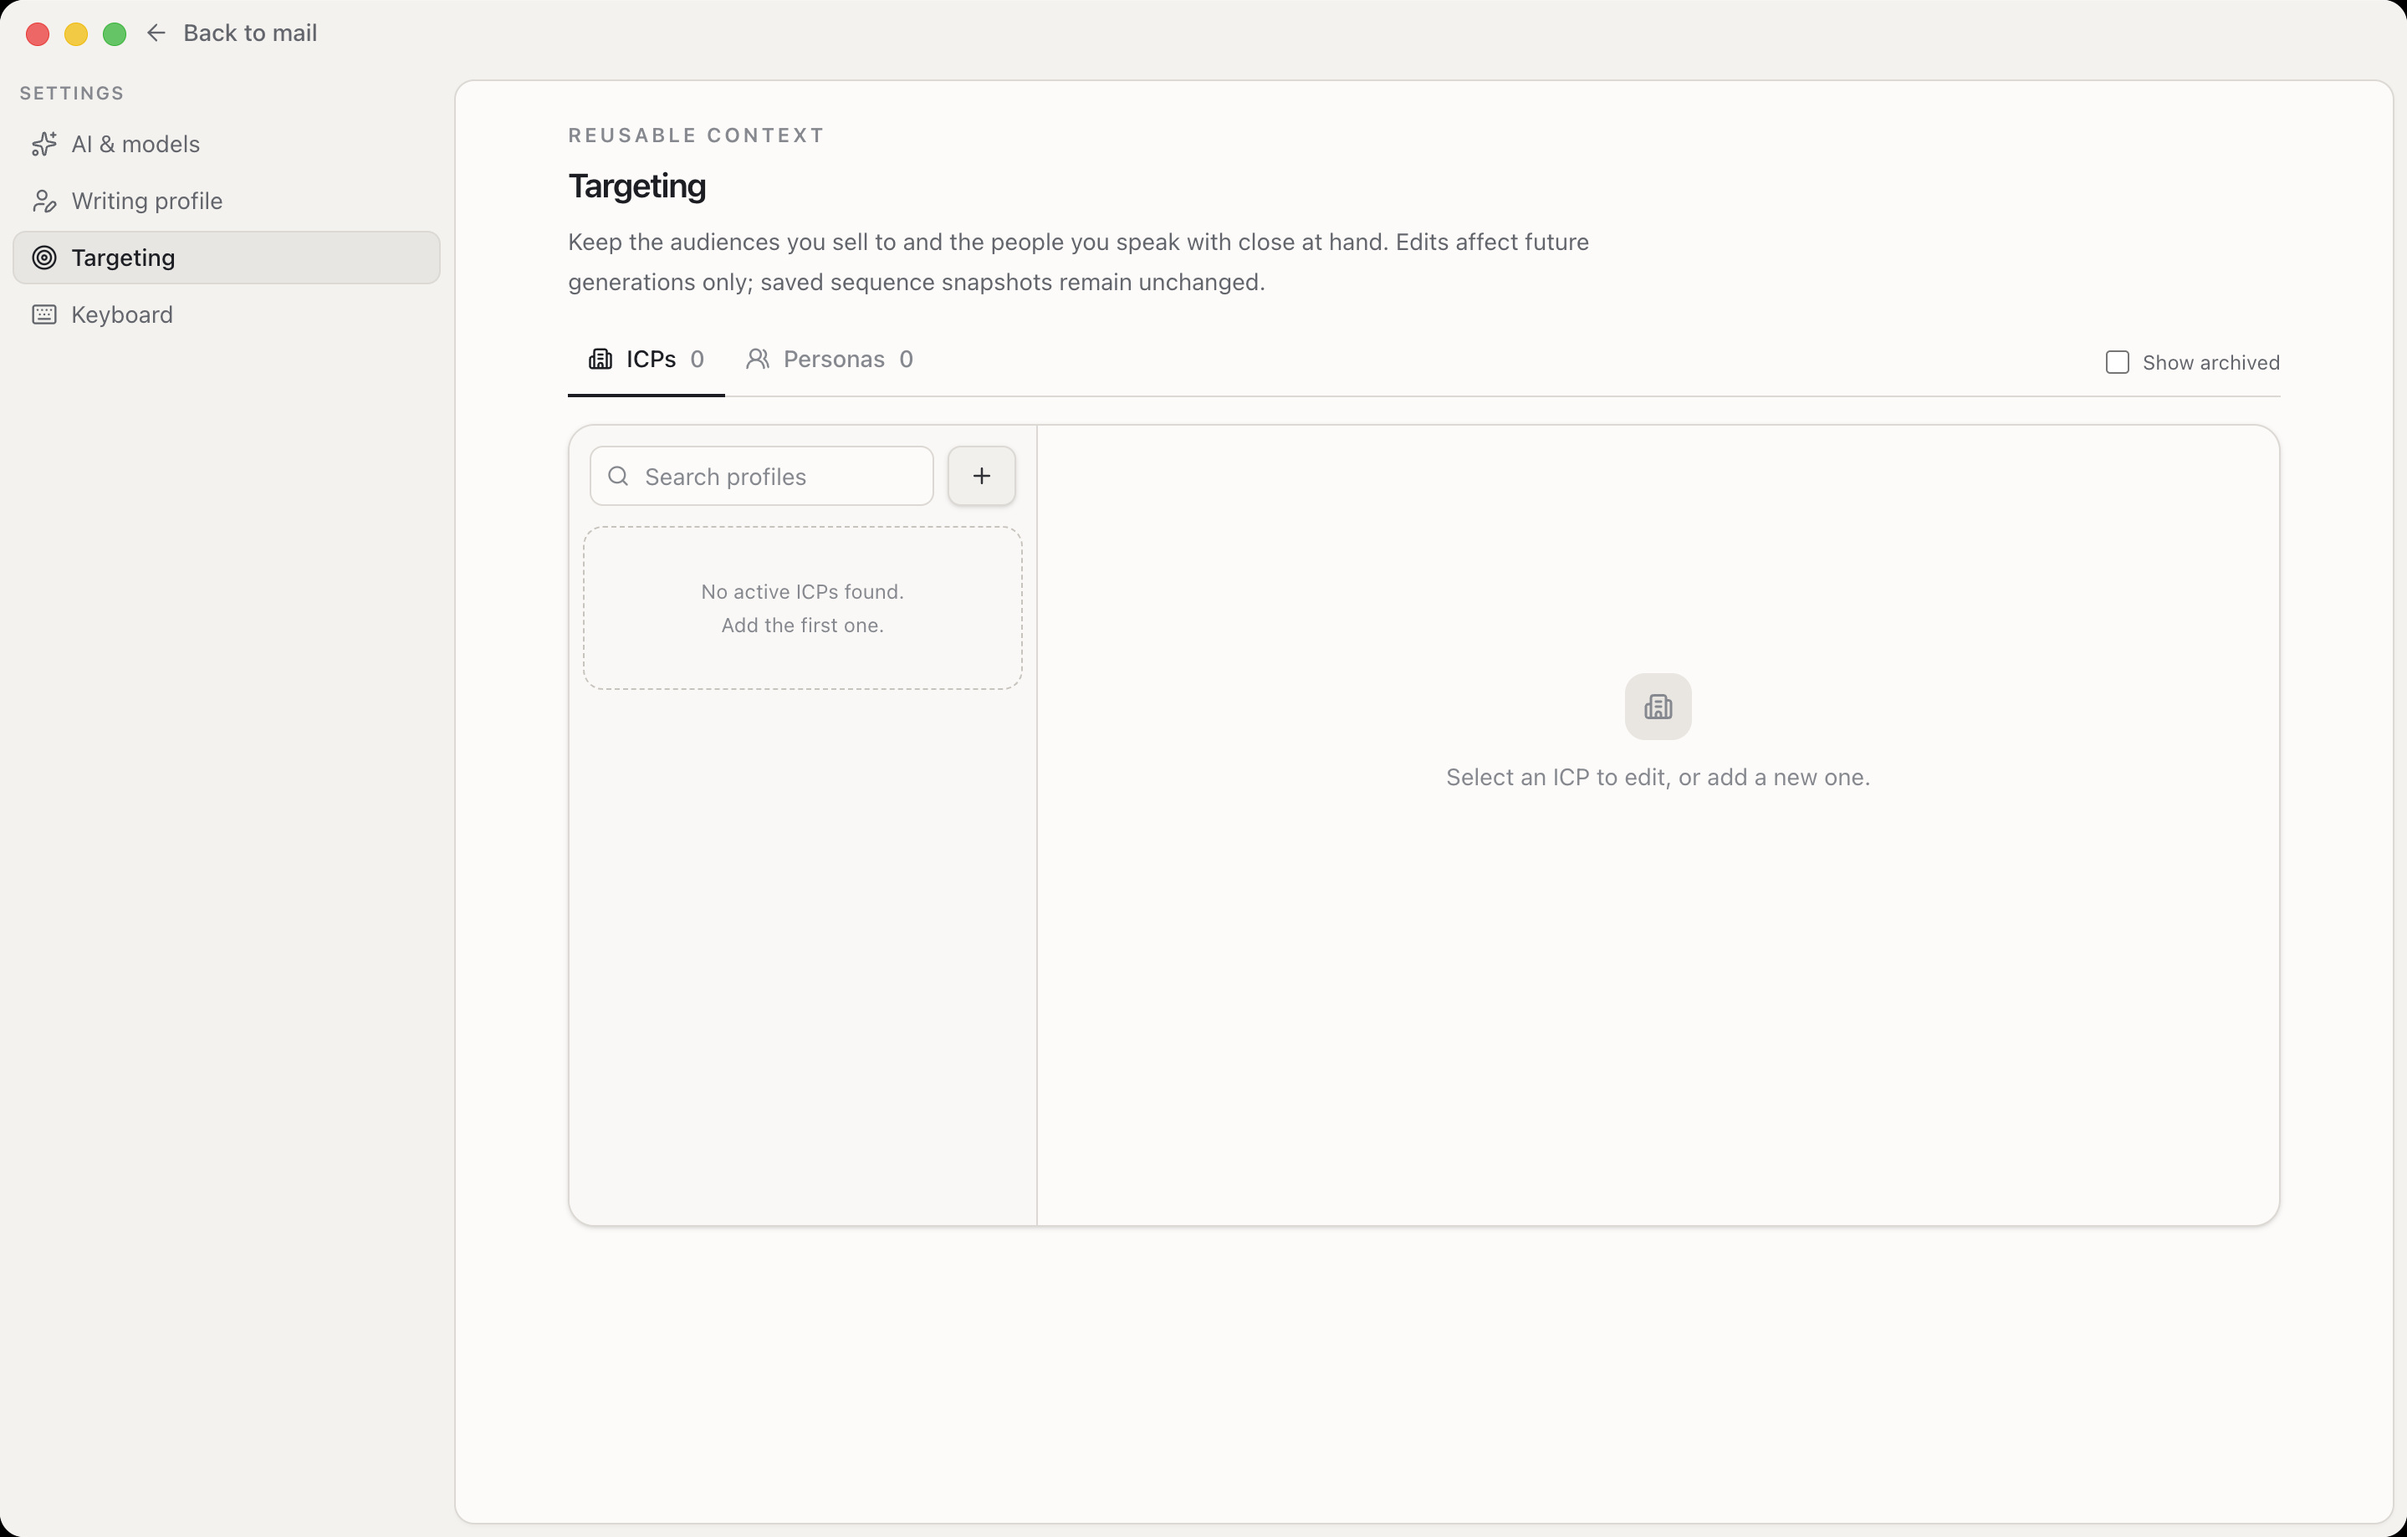Click the Show archived label

[x=2210, y=363]
